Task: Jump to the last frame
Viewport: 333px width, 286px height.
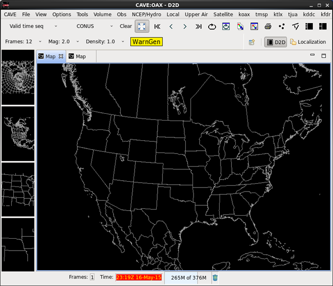Action: point(198,27)
